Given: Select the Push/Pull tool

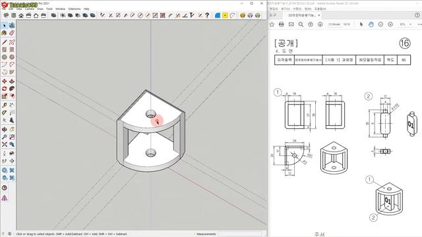Looking at the screenshot, I should (x=12, y=81).
